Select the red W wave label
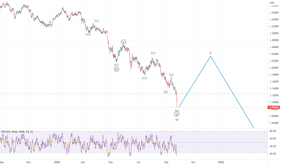Viewport: 281px width, 165px height. pyautogui.click(x=177, y=120)
